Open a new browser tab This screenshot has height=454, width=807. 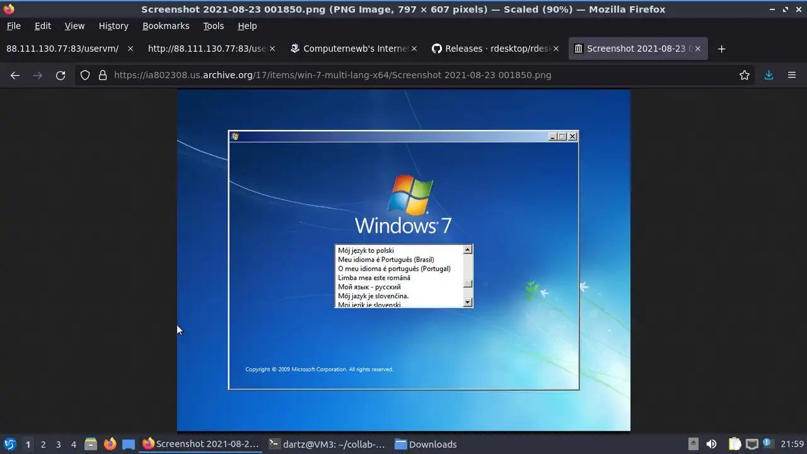pyautogui.click(x=722, y=49)
